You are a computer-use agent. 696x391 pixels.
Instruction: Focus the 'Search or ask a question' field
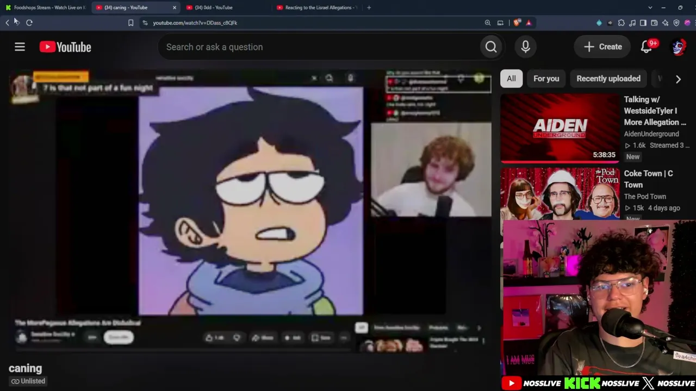pyautogui.click(x=319, y=47)
